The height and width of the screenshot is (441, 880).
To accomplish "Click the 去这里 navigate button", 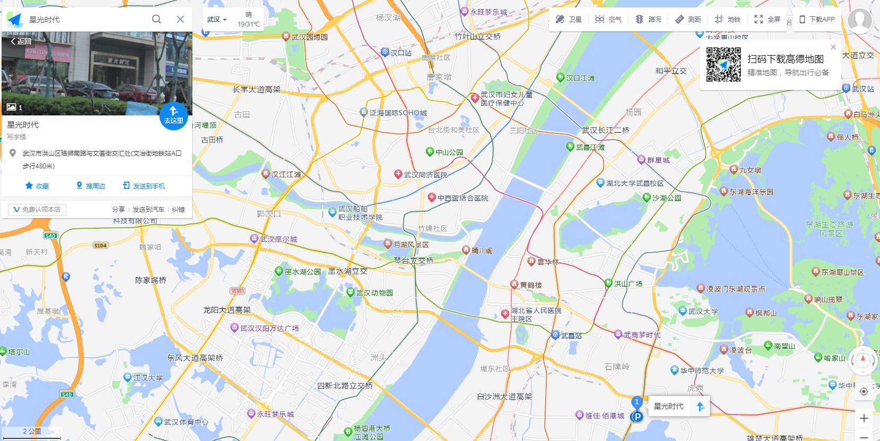I will click(173, 115).
